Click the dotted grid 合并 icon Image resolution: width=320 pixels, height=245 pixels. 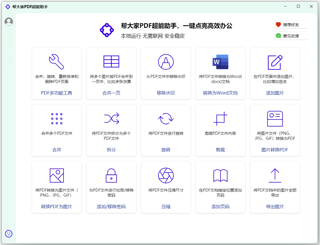57,119
